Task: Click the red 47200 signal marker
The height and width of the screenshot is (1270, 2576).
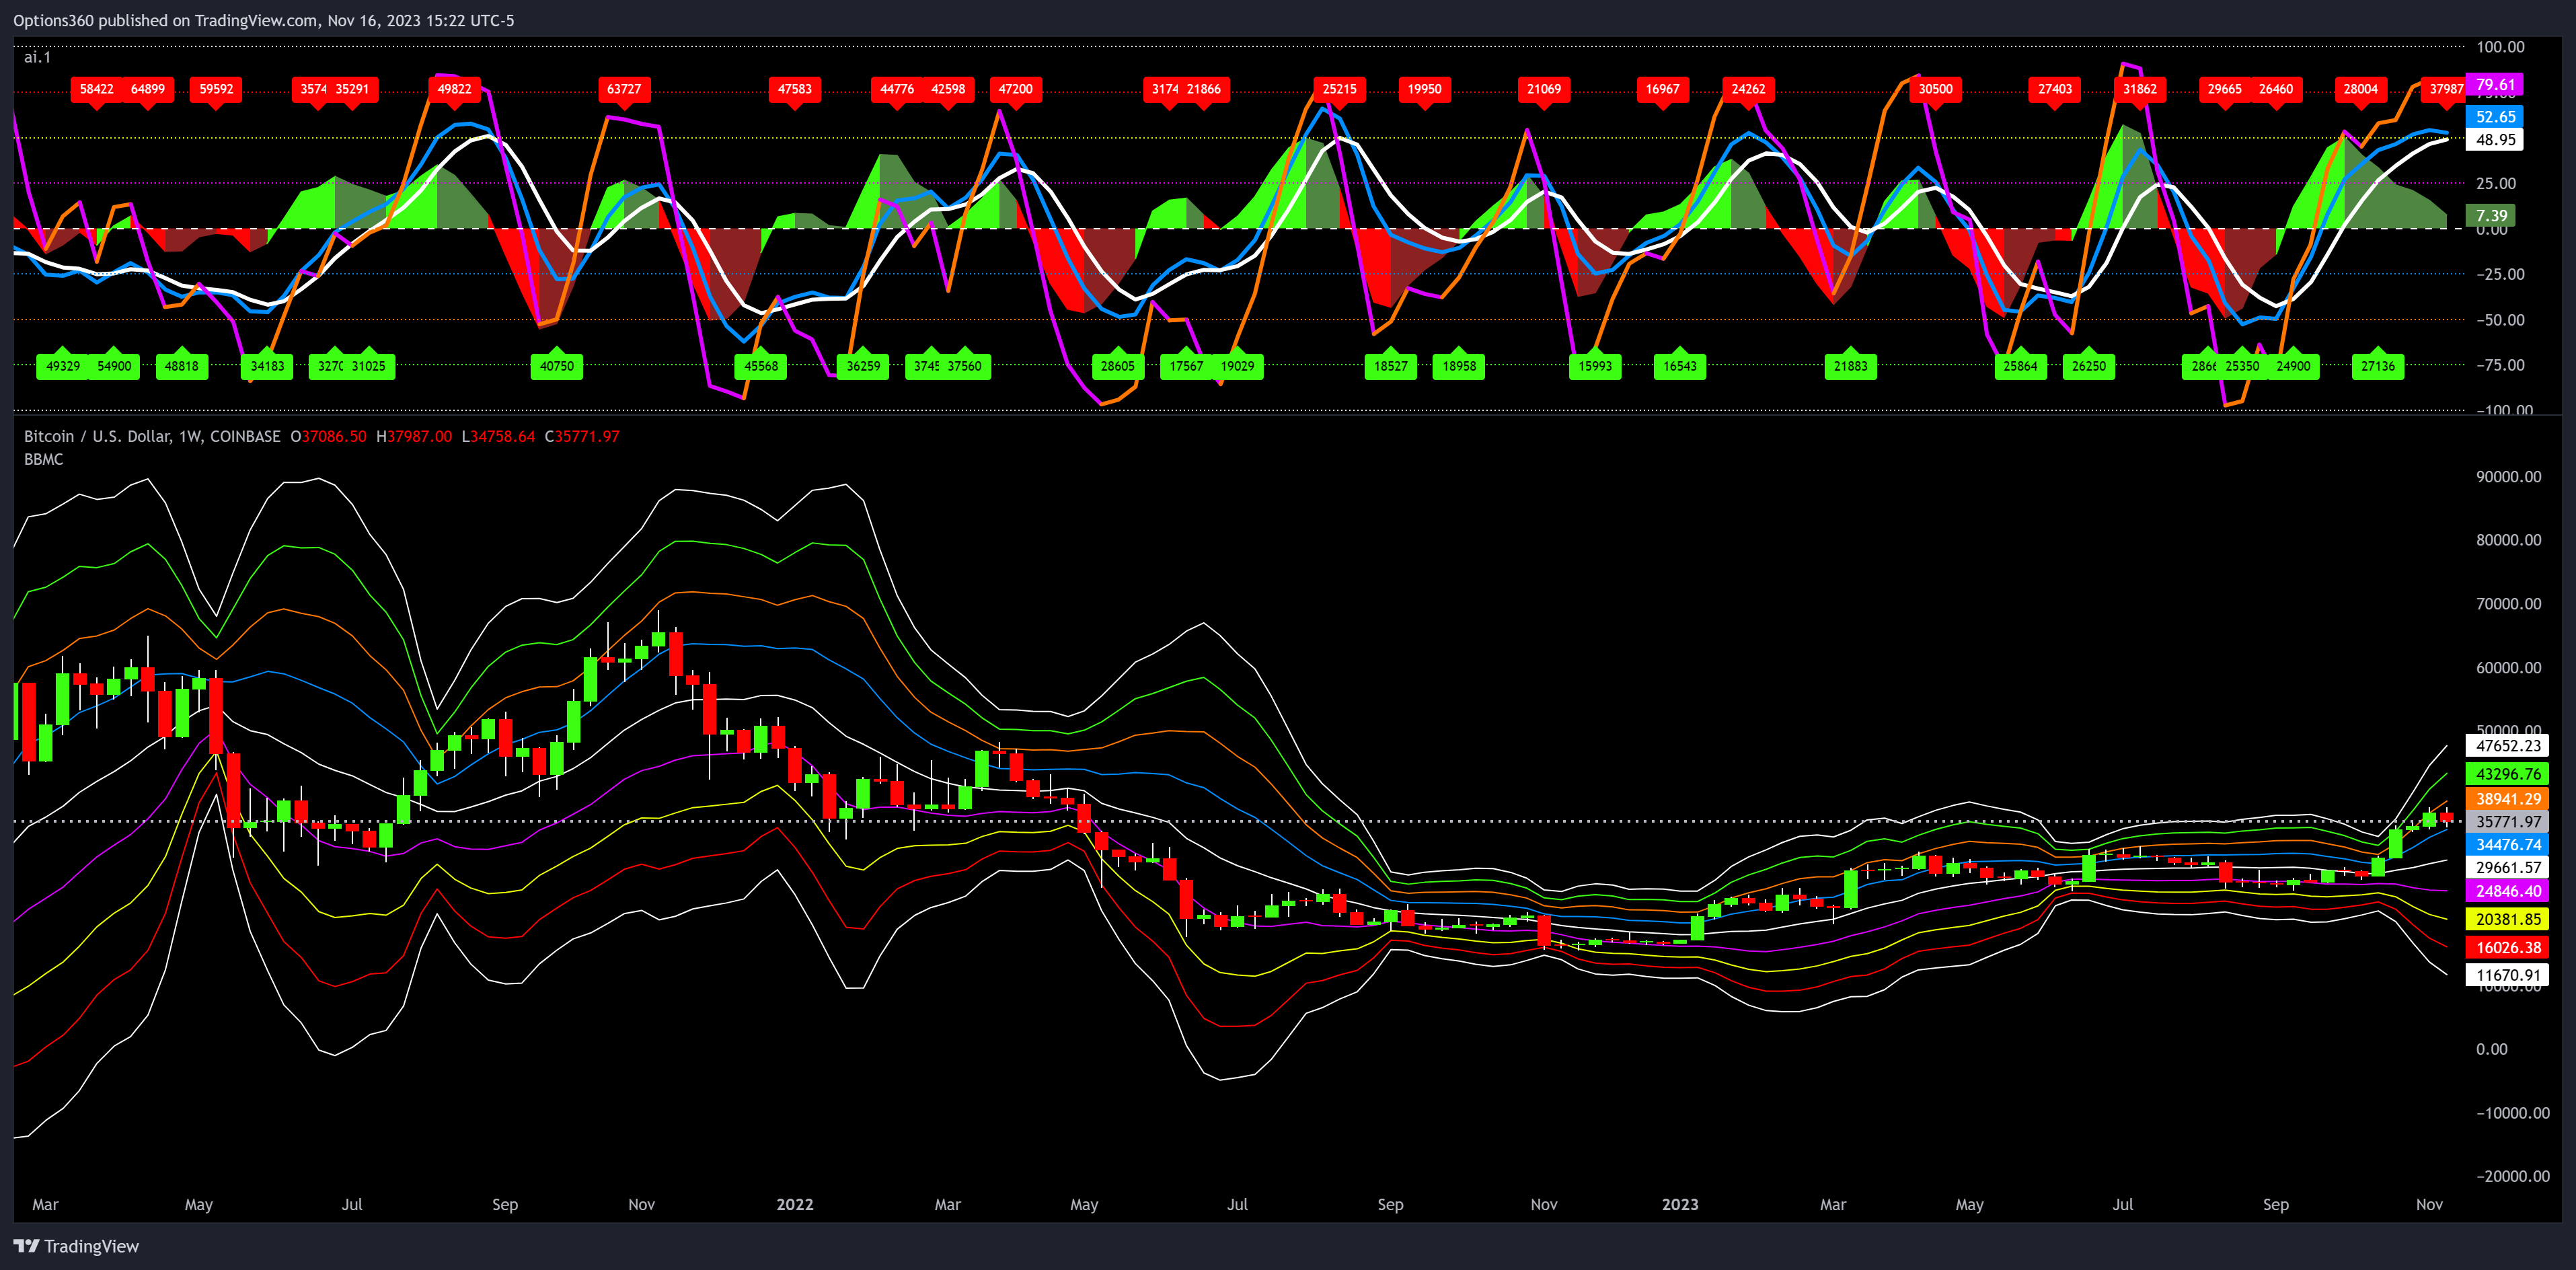Action: pyautogui.click(x=1016, y=89)
